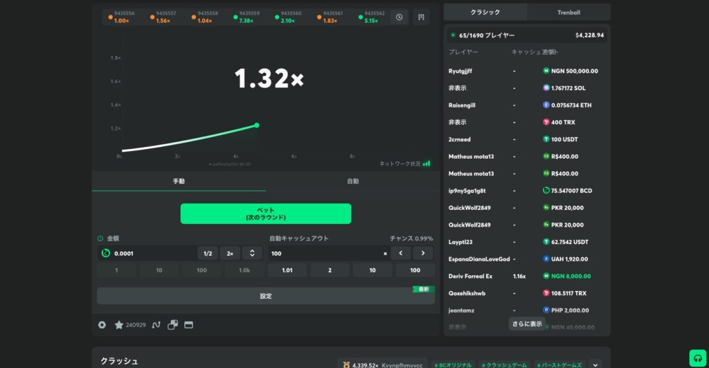Expand the Crash title dropdown chevron
The image size is (709, 368).
[x=595, y=365]
